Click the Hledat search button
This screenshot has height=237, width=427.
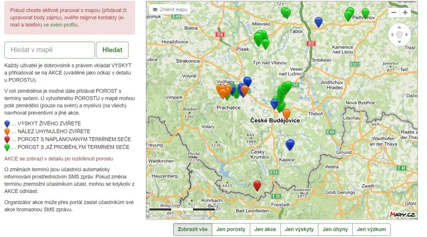pos(112,50)
